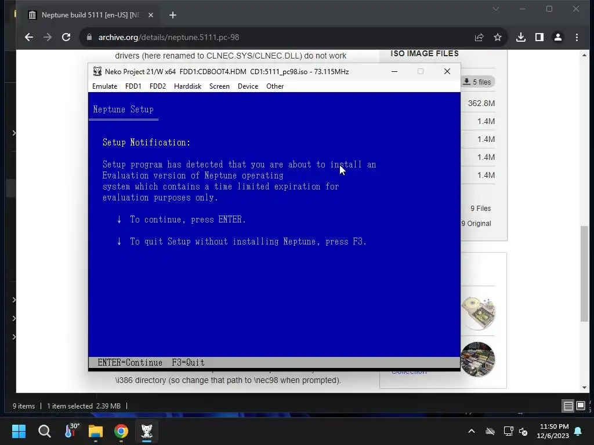Viewport: 594px width, 445px height.
Task: Close the Neptune build 5111 tab
Action: coord(151,15)
